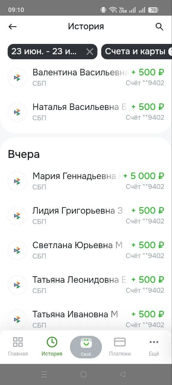This screenshot has height=385, width=172.
Task: Open Татьяна Леонидовна transaction details
Action: click(x=86, y=285)
